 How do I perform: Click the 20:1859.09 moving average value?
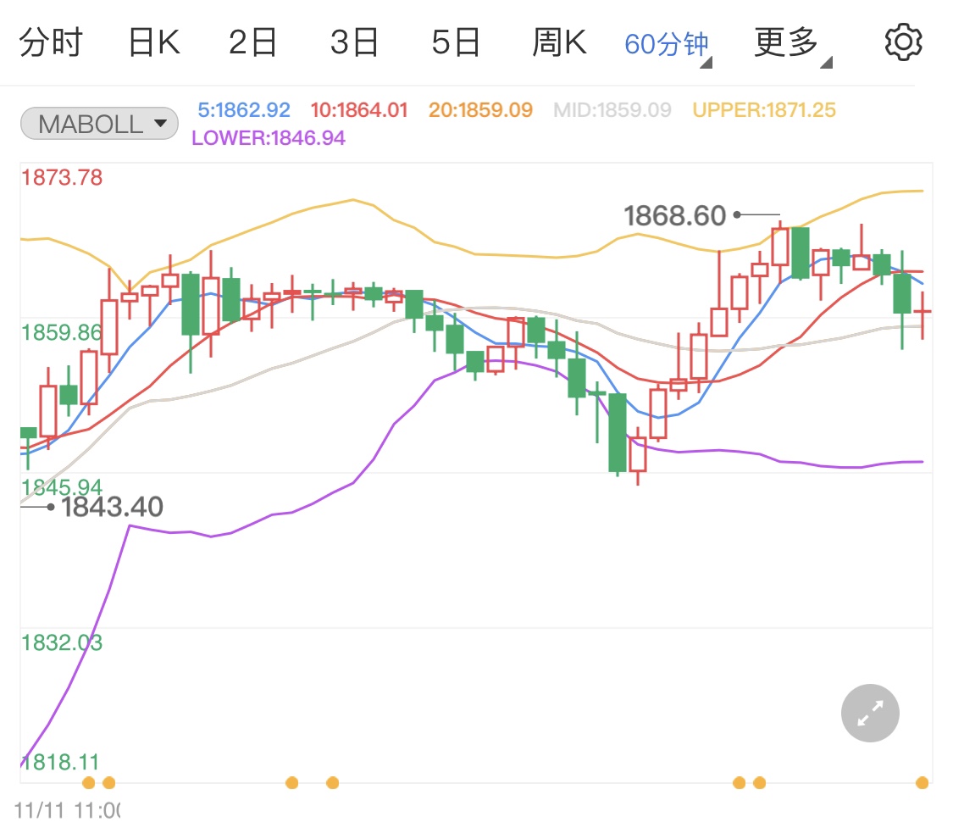(x=480, y=110)
